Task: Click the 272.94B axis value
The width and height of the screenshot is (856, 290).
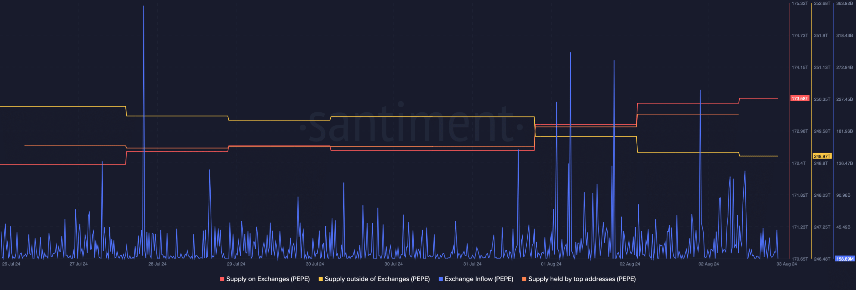Action: point(845,67)
